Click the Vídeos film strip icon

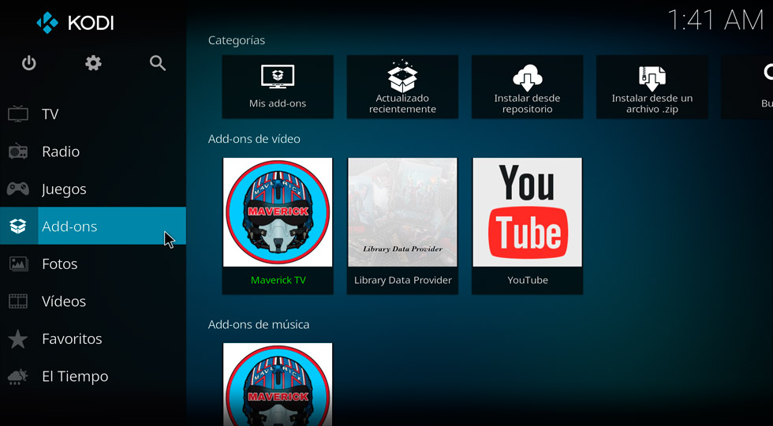tap(18, 301)
